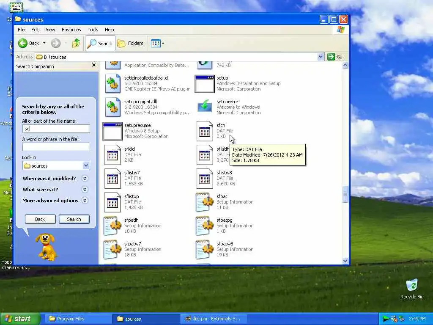
Task: Click the Forward arrow toolbar icon
Action: point(55,43)
